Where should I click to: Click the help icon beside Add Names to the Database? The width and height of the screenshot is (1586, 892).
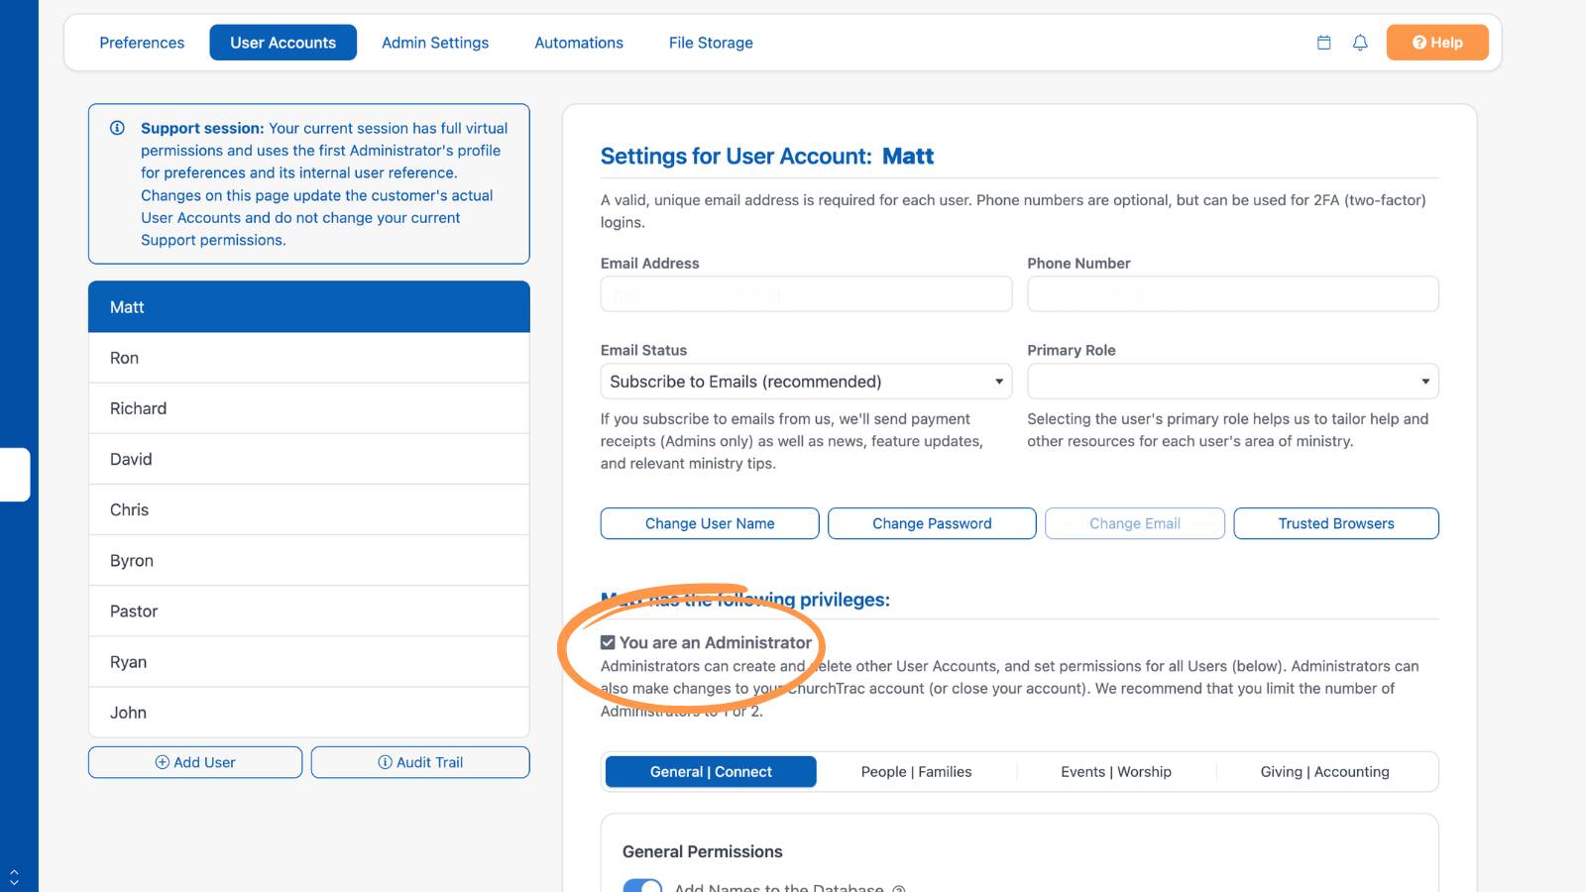pyautogui.click(x=899, y=888)
